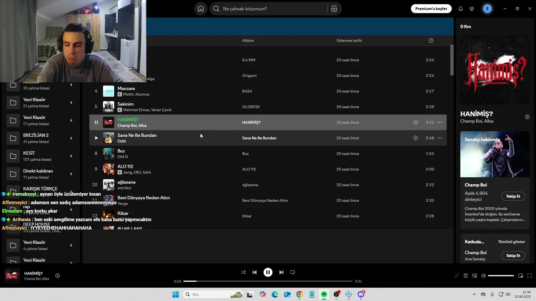
Task: Enter full screen mode
Action: click(529, 276)
